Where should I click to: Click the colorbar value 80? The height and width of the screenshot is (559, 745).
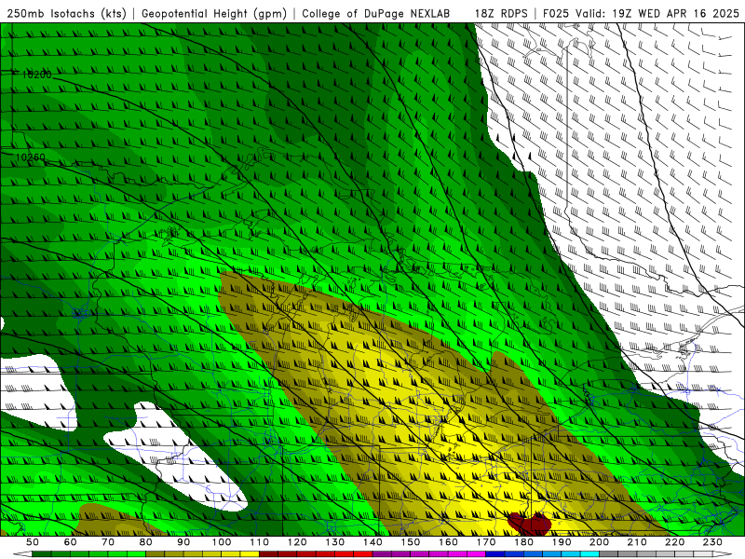coord(146,542)
